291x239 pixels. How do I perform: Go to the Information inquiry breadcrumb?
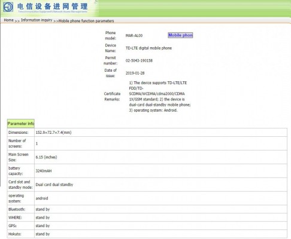37,20
